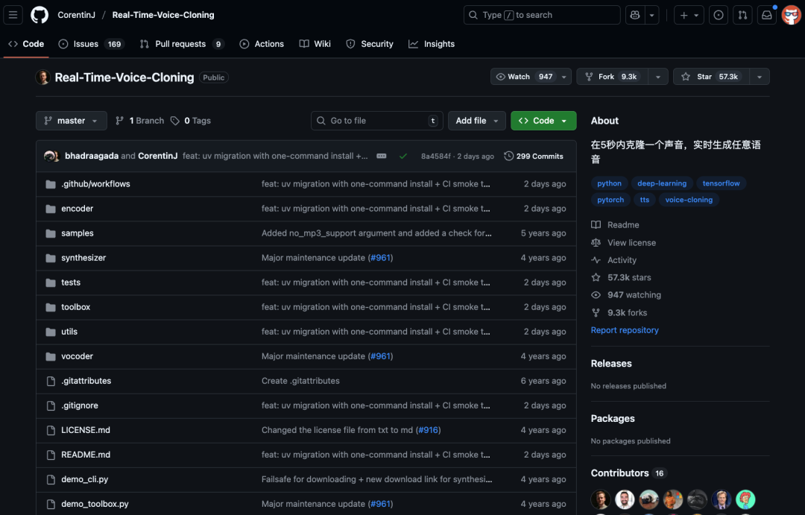The image size is (805, 515).
Task: Open the Issues inbox icon in header
Action: (x=719, y=15)
